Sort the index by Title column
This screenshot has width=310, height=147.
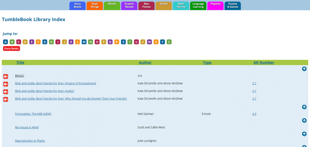(x=20, y=63)
